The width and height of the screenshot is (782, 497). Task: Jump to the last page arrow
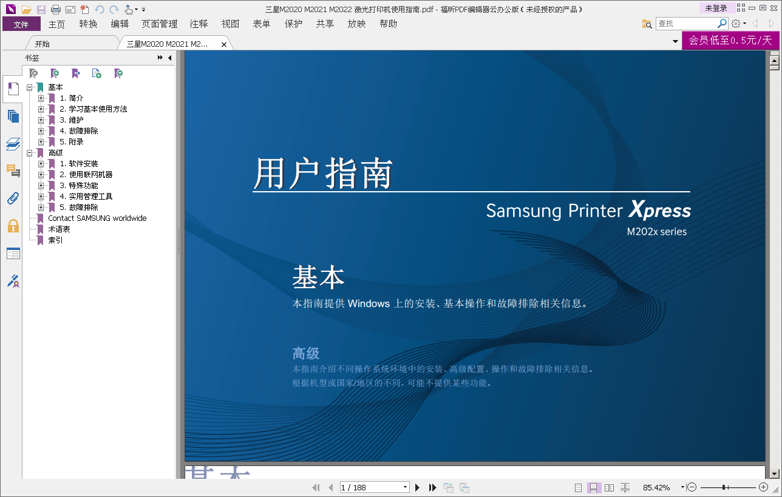[x=432, y=487]
